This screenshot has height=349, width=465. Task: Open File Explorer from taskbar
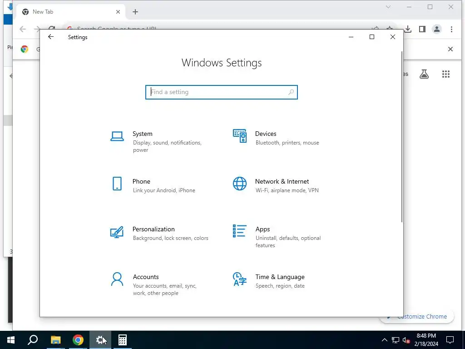pos(55,340)
